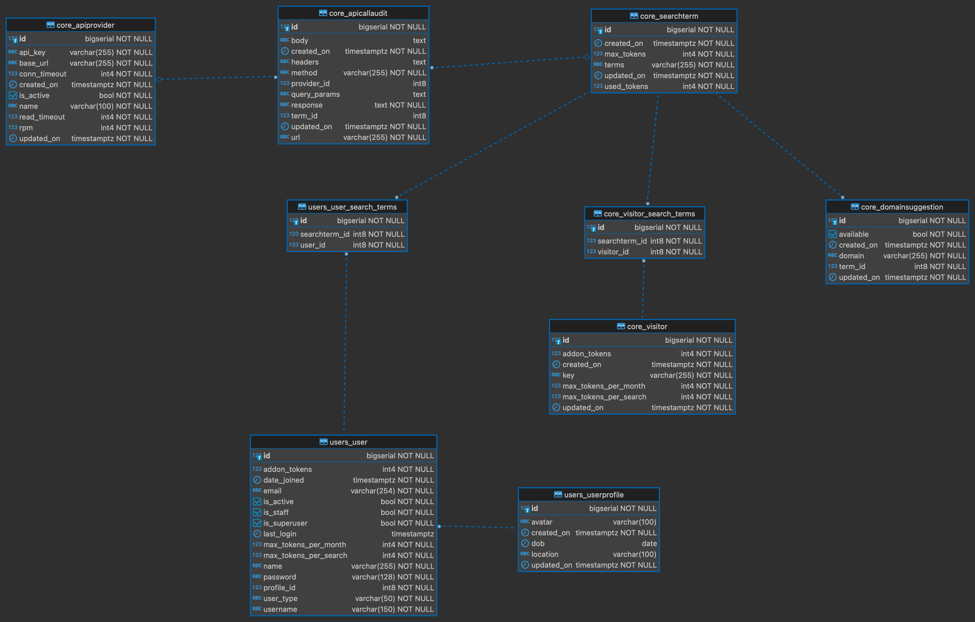Viewport: 975px width, 622px height.
Task: Click the int4 icon on conn_timeout field
Action: [x=12, y=73]
